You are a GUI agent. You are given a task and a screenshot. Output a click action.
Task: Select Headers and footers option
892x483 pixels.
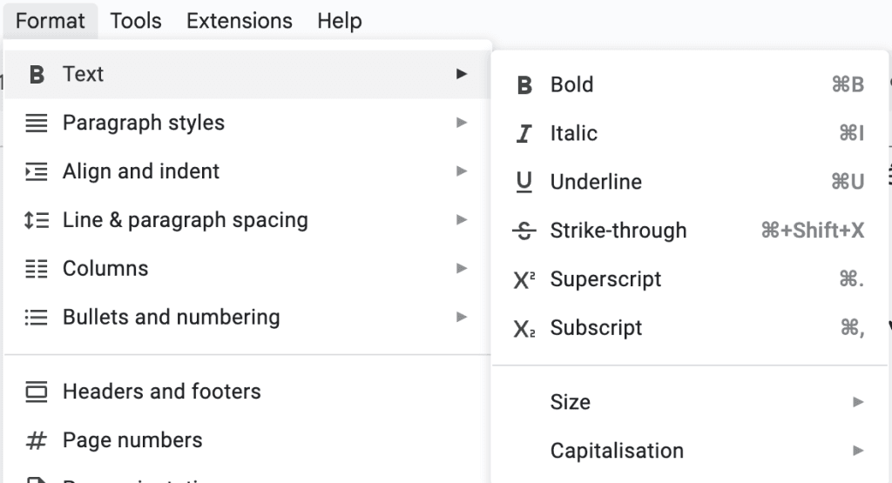click(162, 392)
